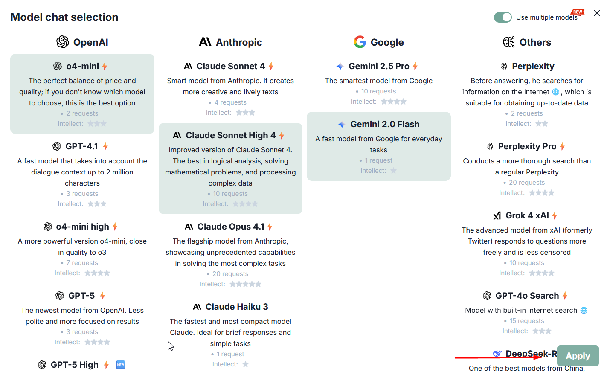Click the globe icon beside GPT-4o Search description
Viewport: 610px width, 375px height.
coord(584,310)
